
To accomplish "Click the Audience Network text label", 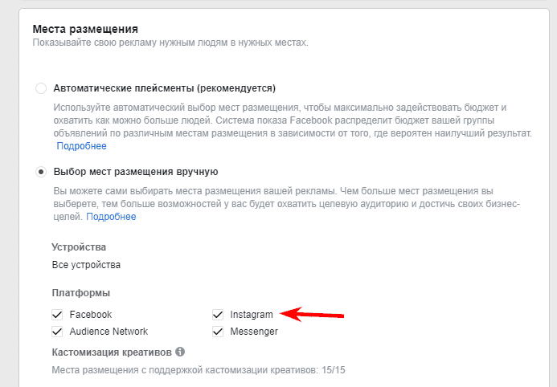I will [x=109, y=332].
